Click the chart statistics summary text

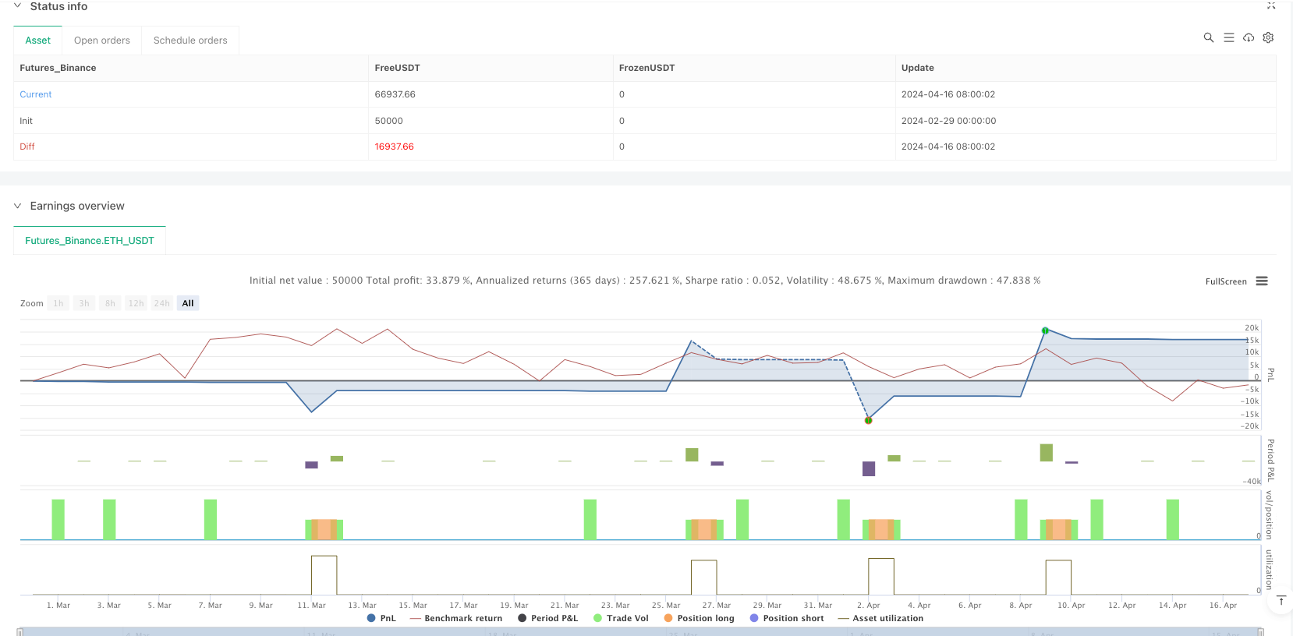[x=645, y=281]
